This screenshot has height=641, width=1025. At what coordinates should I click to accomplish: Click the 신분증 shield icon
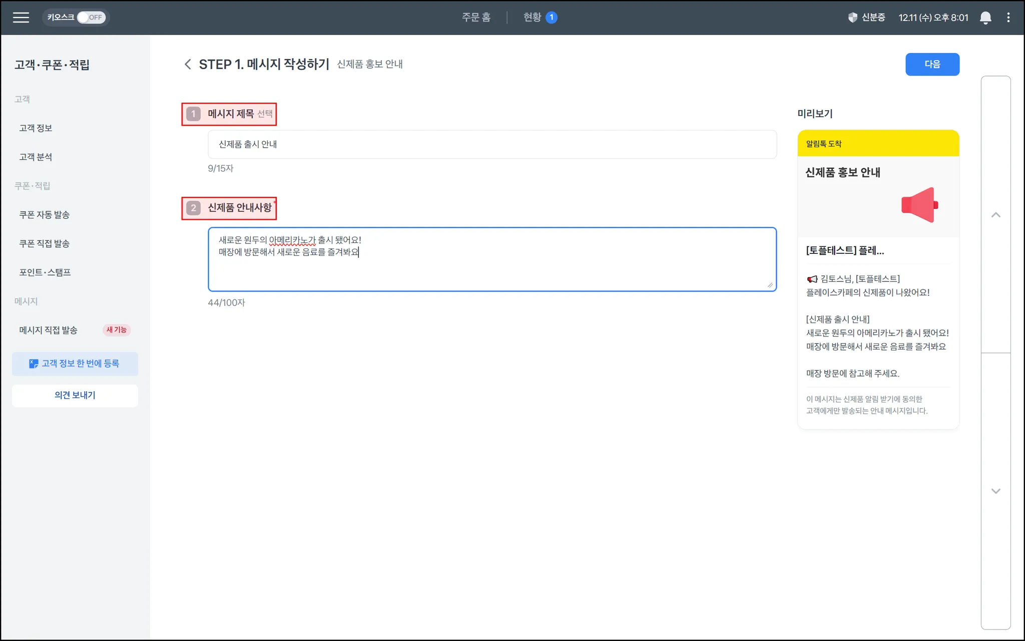[853, 18]
